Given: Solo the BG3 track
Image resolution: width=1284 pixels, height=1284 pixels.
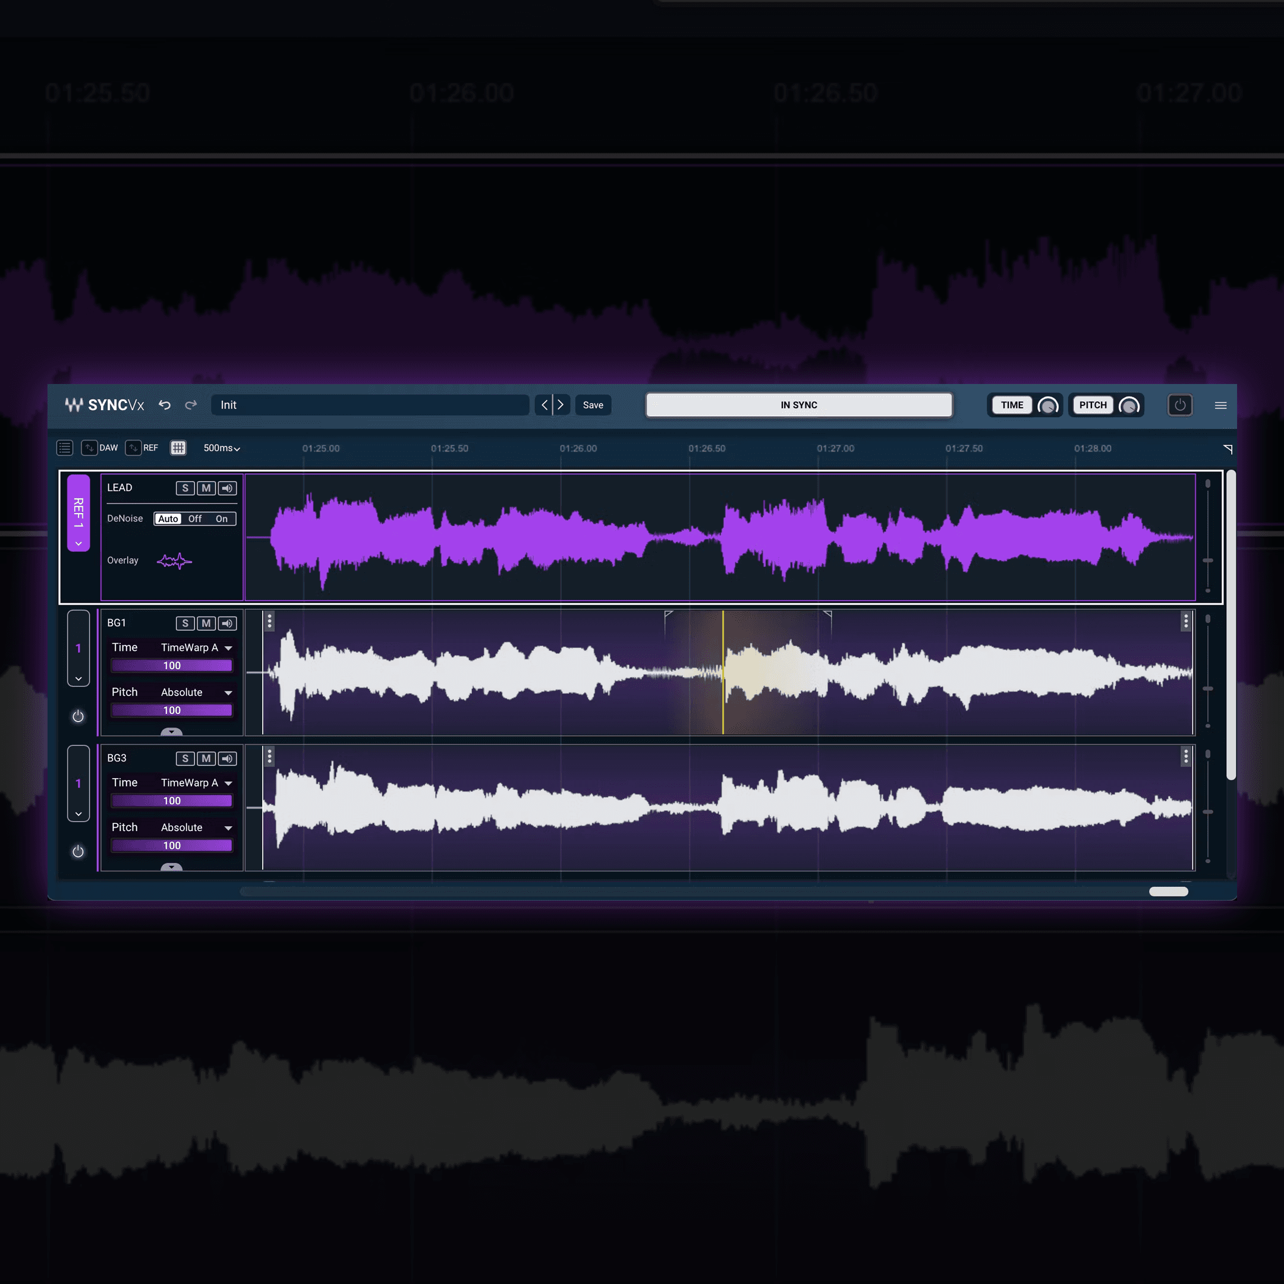Looking at the screenshot, I should 185,759.
